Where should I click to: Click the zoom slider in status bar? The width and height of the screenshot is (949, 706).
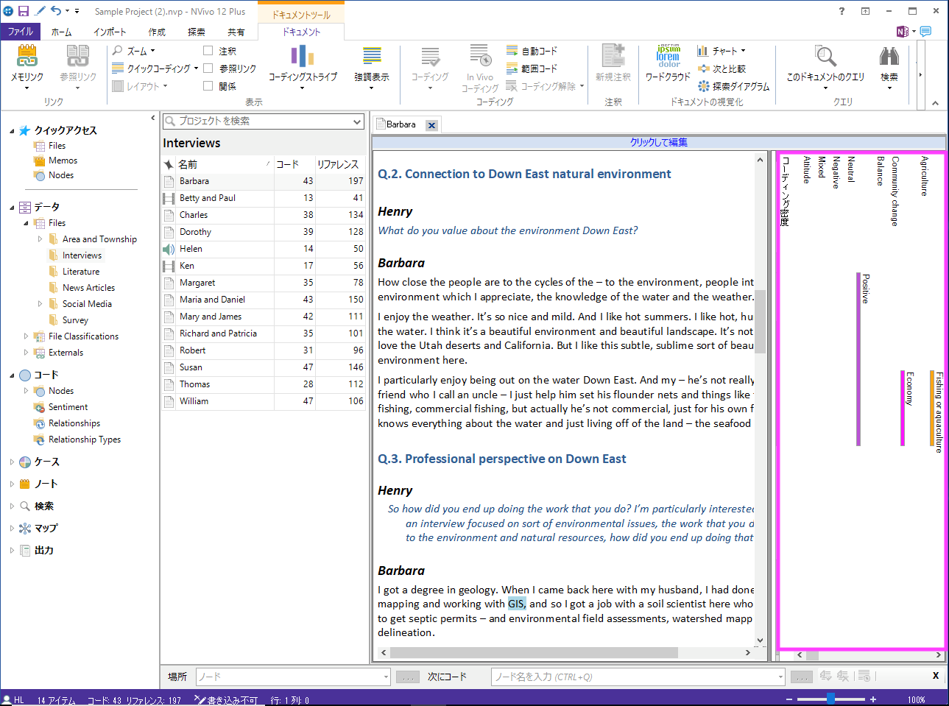830,699
